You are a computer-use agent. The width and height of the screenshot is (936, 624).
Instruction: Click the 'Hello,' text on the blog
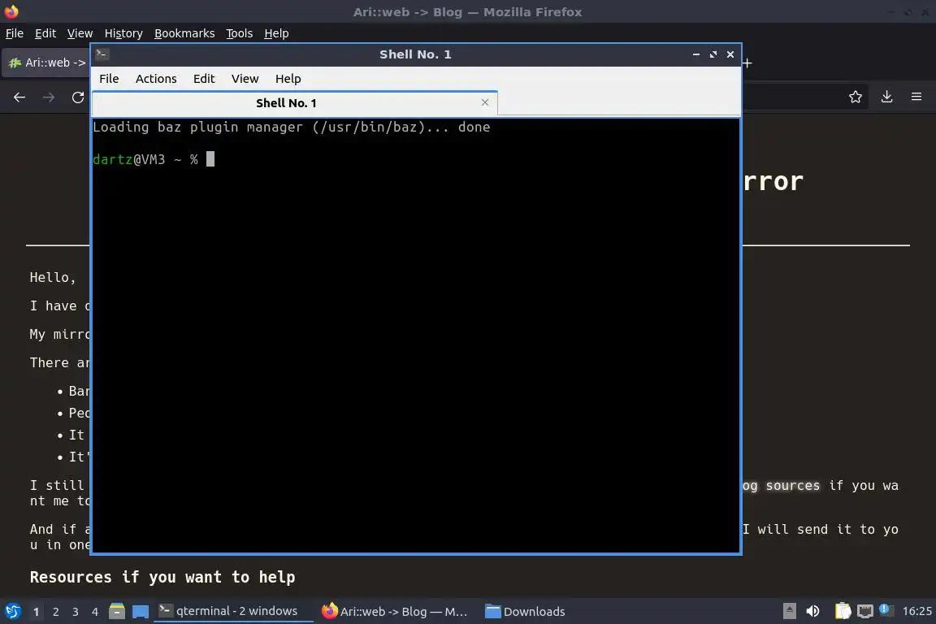[53, 278]
